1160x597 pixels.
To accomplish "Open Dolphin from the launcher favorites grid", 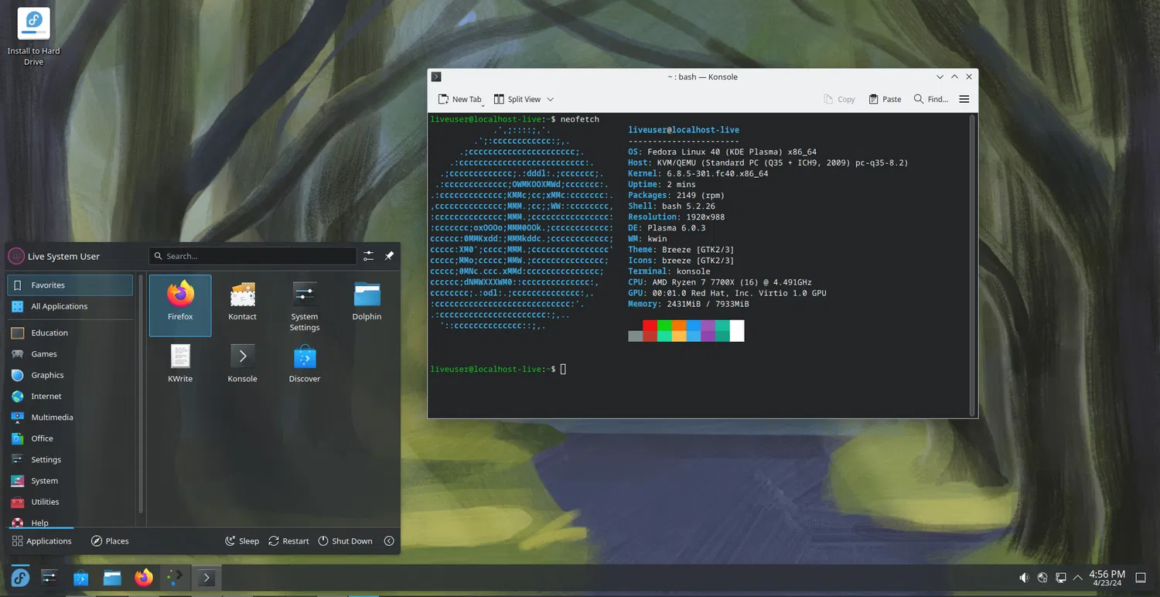I will [x=367, y=305].
